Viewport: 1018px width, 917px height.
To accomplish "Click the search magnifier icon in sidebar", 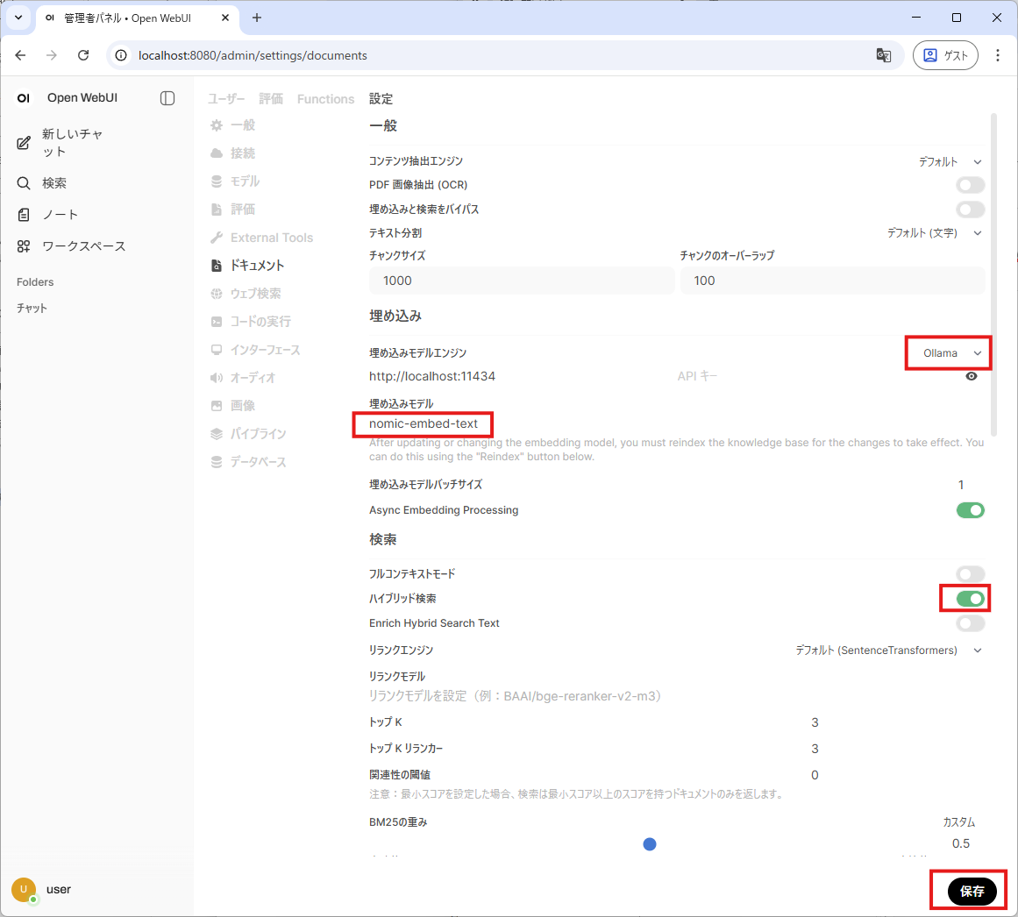I will click(x=24, y=183).
